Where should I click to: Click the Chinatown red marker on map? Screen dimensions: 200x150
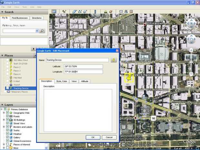[145, 25]
